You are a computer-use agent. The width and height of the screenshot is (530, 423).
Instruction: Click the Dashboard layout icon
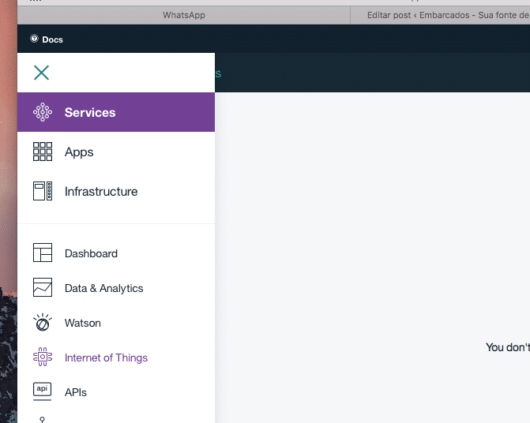43,253
